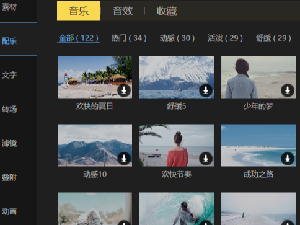Download the 舒缓5 music track
Image resolution: width=300 pixels, height=225 pixels.
click(x=206, y=90)
